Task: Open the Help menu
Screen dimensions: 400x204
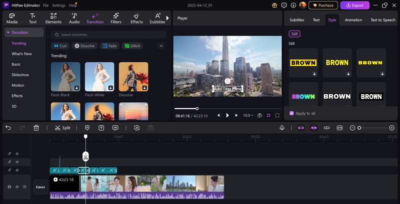Action: tap(72, 5)
